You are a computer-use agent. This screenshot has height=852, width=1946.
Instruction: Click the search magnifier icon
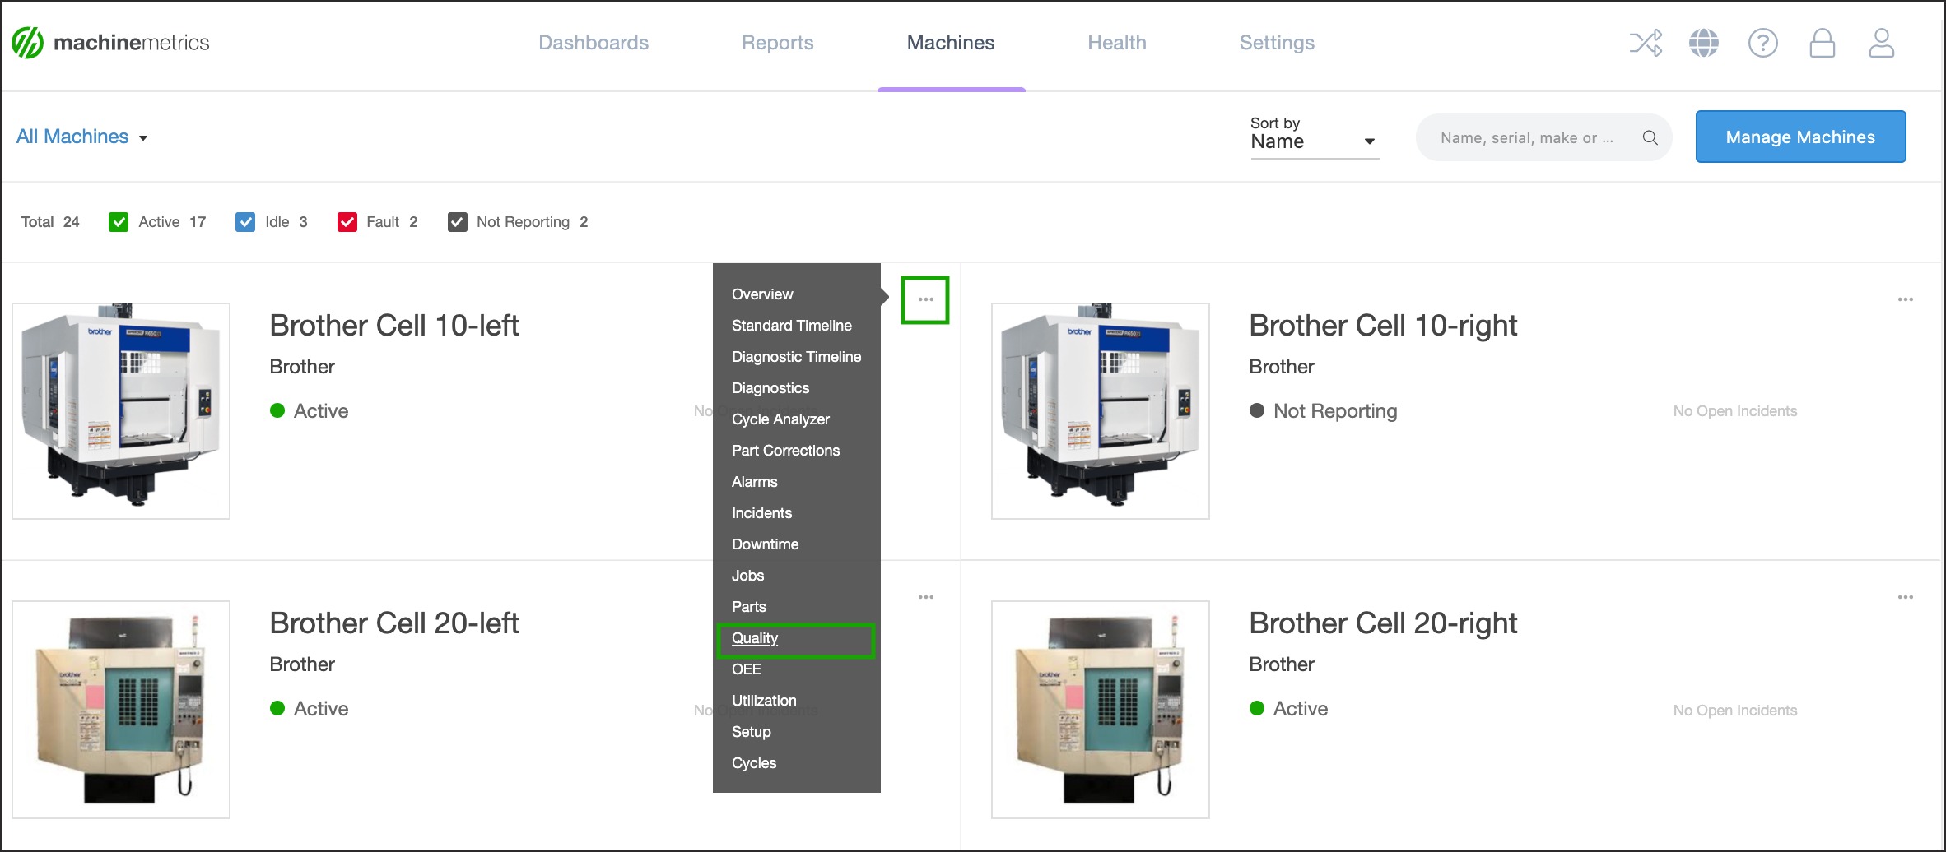[x=1650, y=137]
